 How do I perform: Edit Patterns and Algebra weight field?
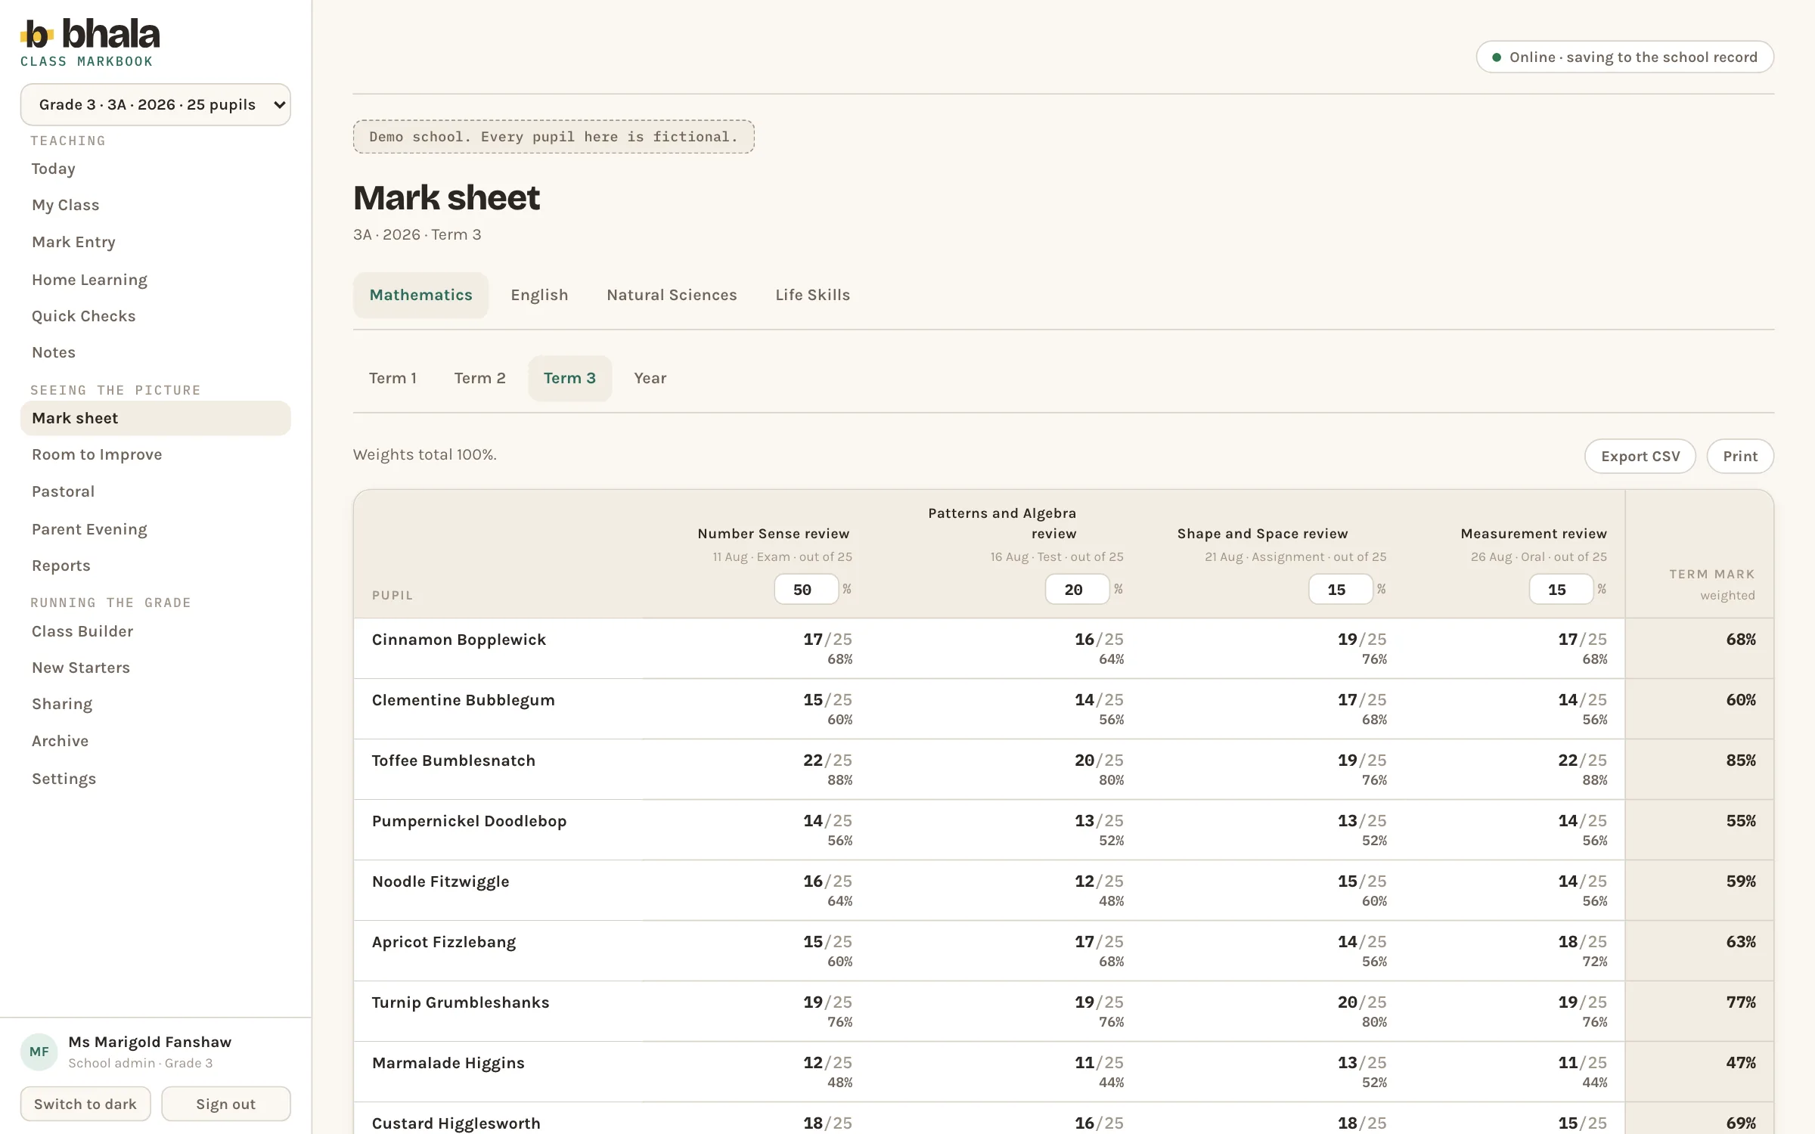pos(1077,589)
